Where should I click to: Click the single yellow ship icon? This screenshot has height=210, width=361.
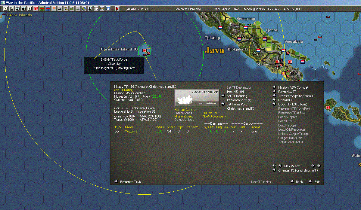[60, 9]
